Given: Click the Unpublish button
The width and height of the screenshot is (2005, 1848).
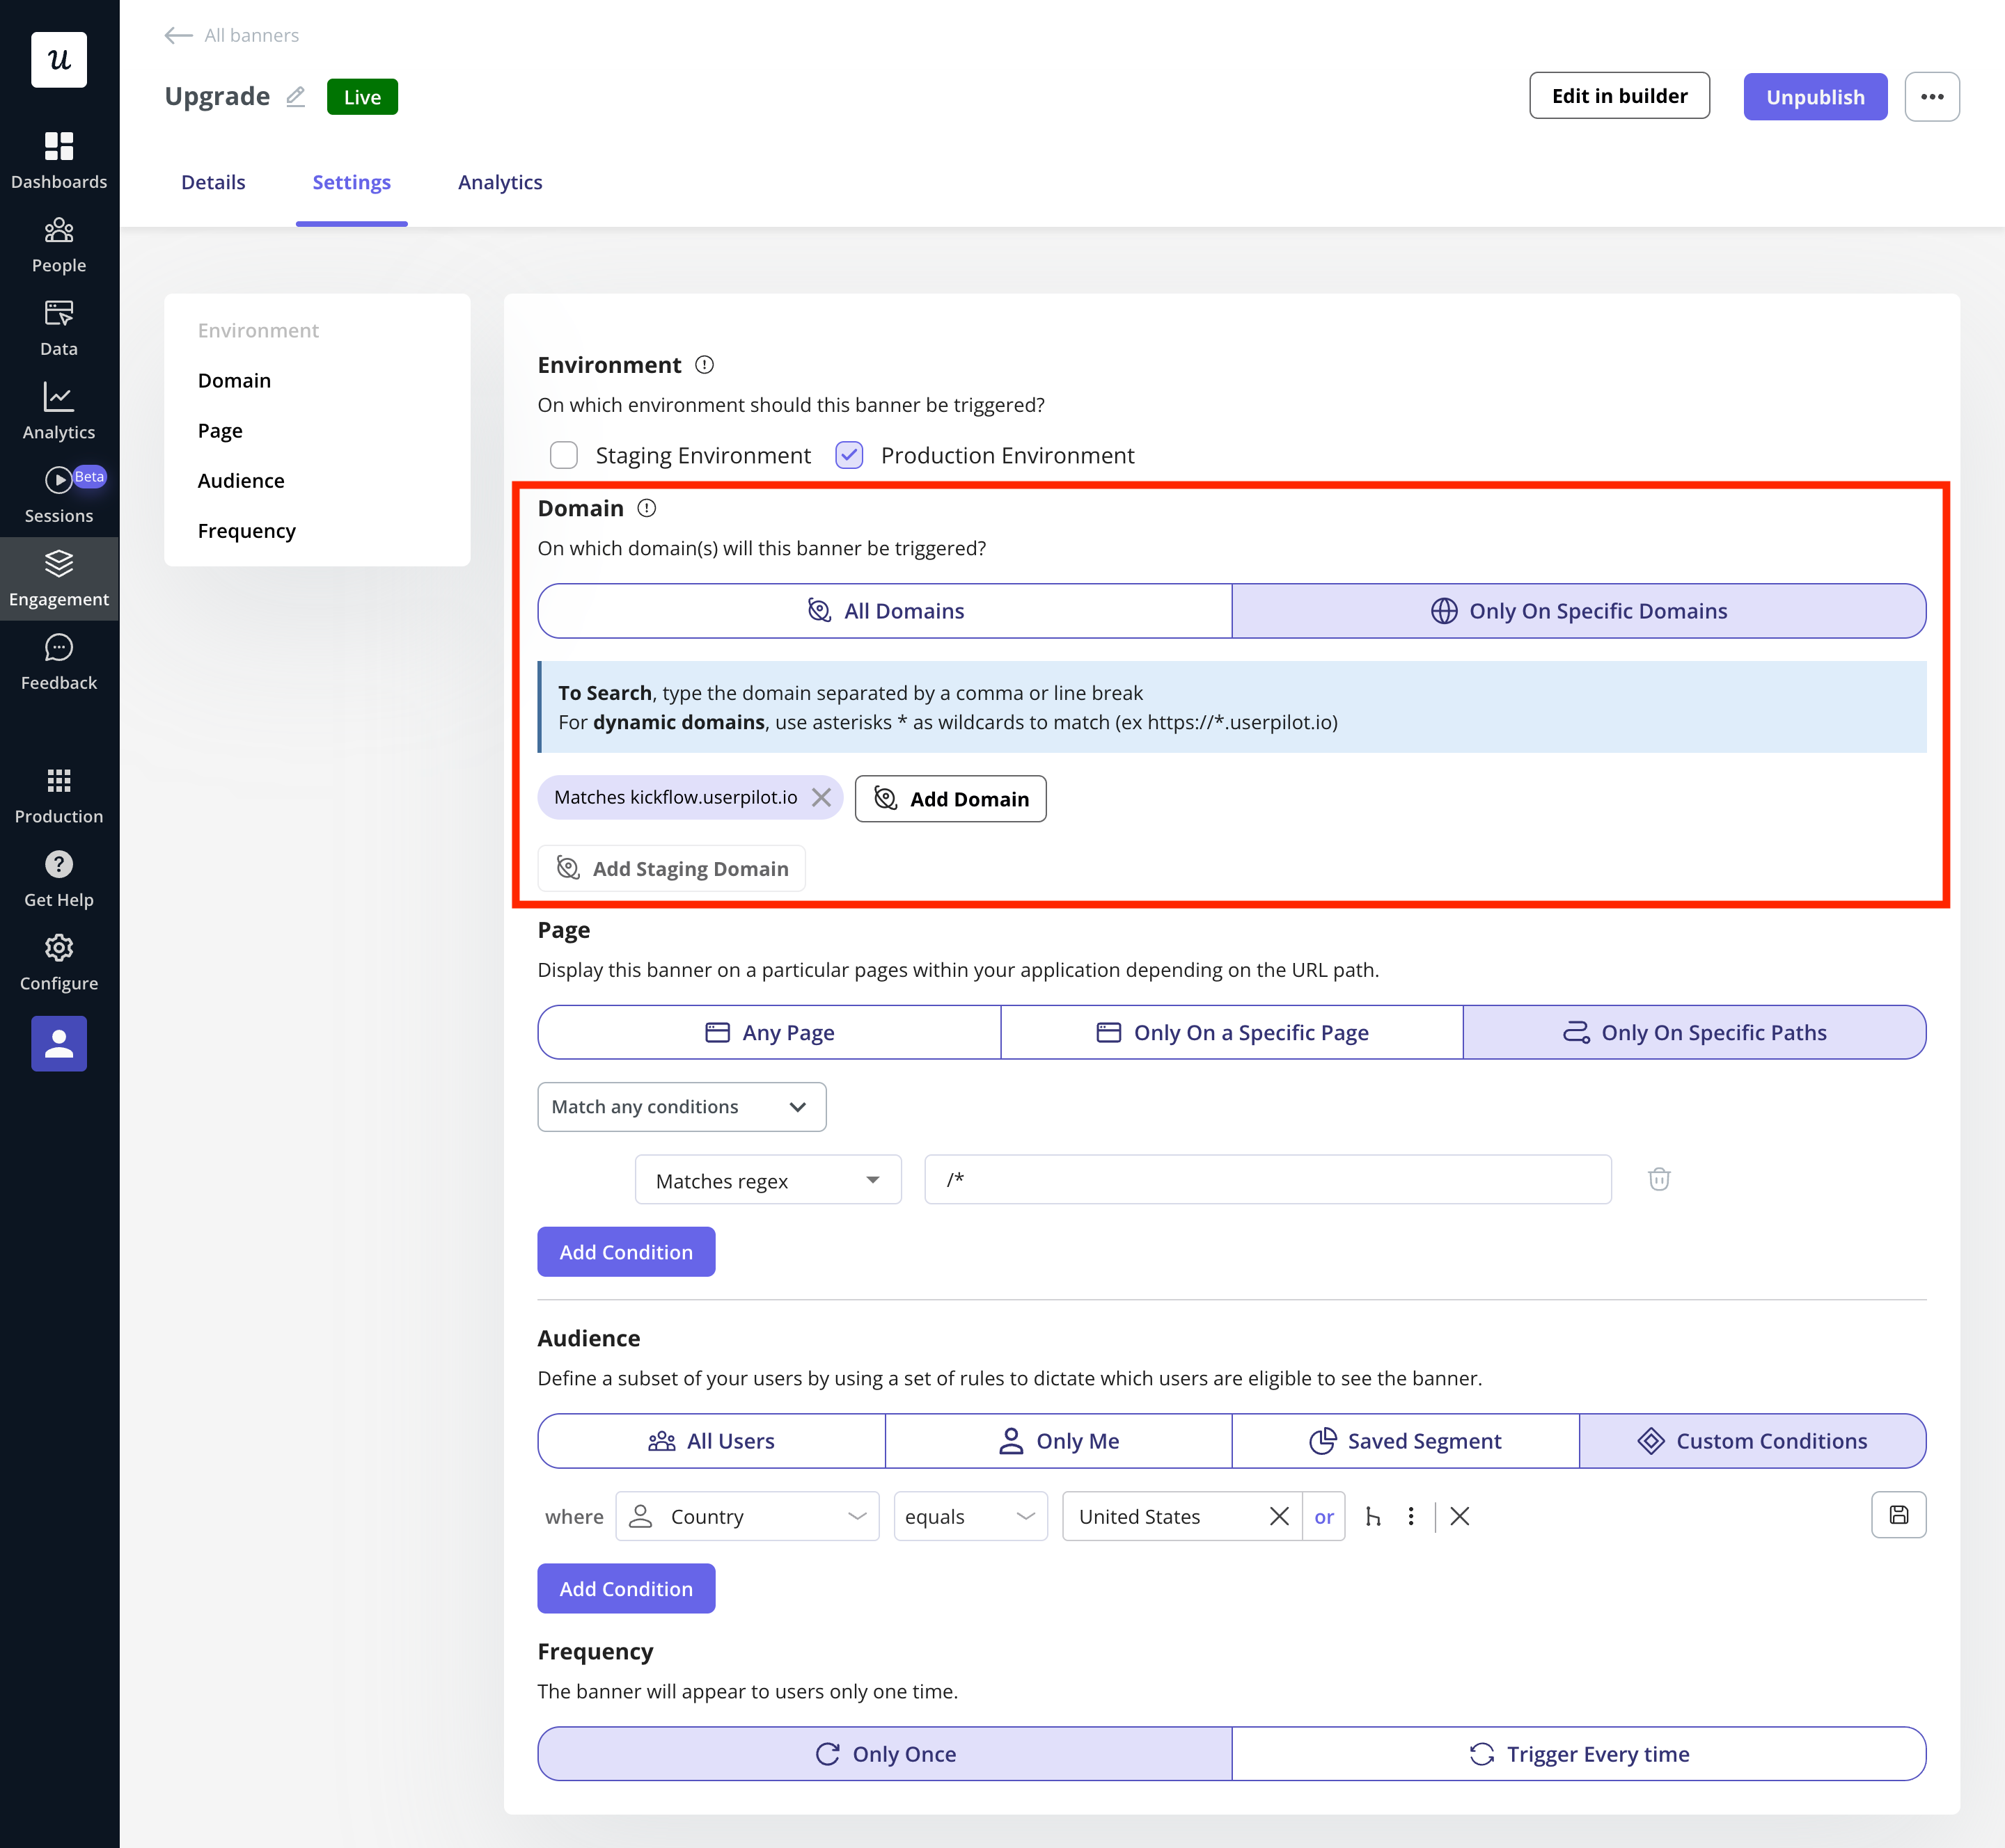Looking at the screenshot, I should pos(1815,97).
